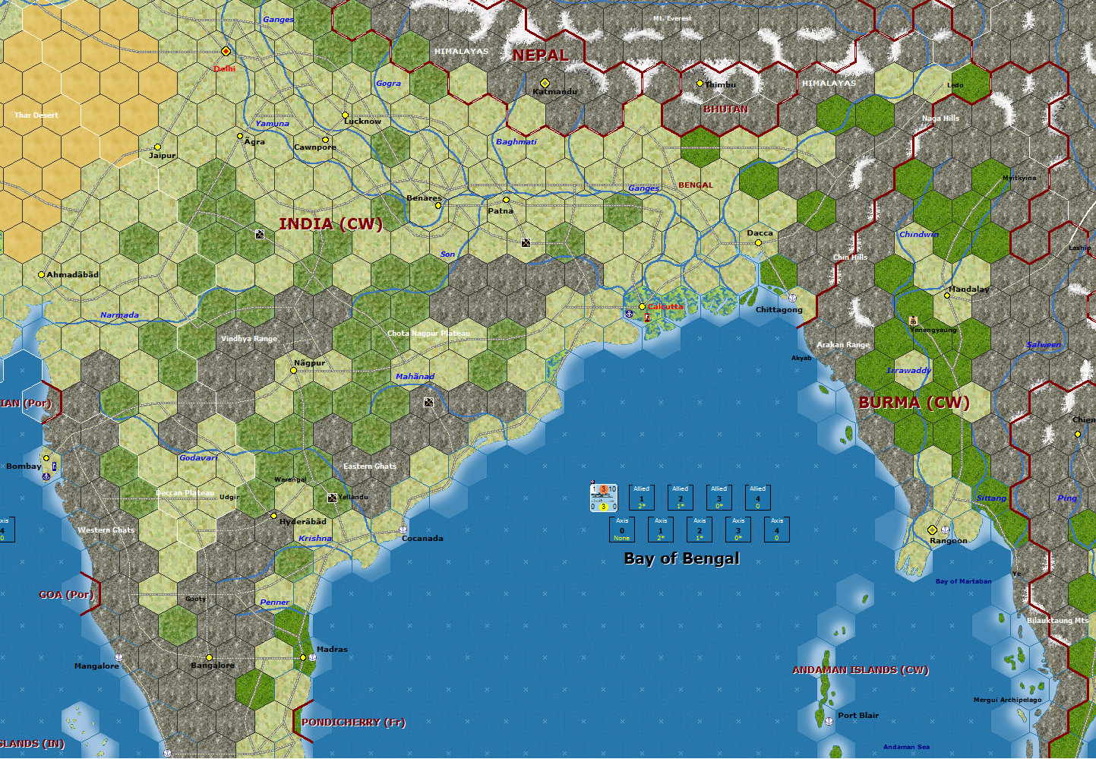Select the Allied 4 sea box section

coord(758,498)
